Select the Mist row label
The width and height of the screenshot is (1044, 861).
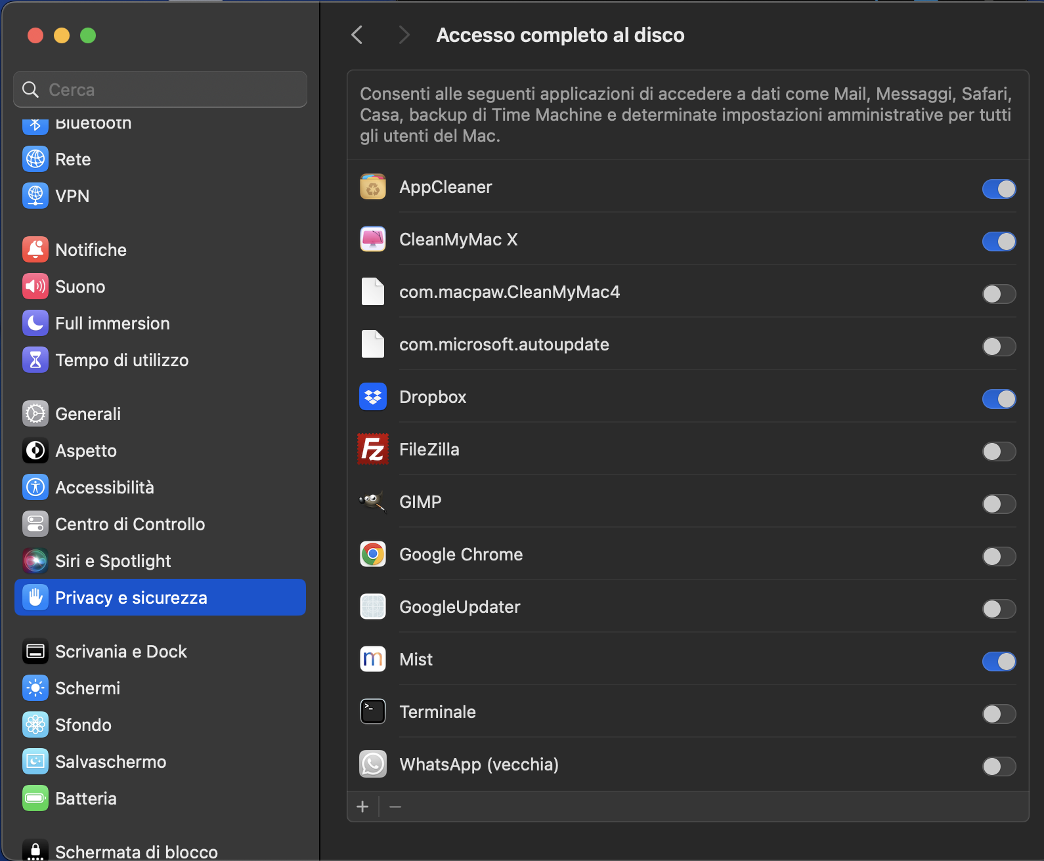416,660
